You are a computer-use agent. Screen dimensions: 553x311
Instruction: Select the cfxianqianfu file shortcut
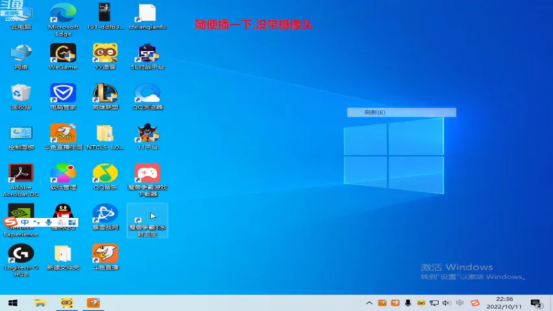147,16
